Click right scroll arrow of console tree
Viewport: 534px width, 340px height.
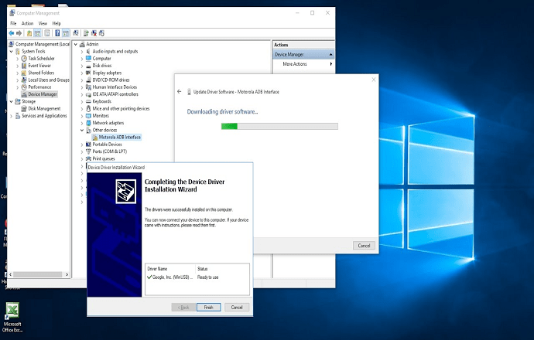pyautogui.click(x=67, y=274)
